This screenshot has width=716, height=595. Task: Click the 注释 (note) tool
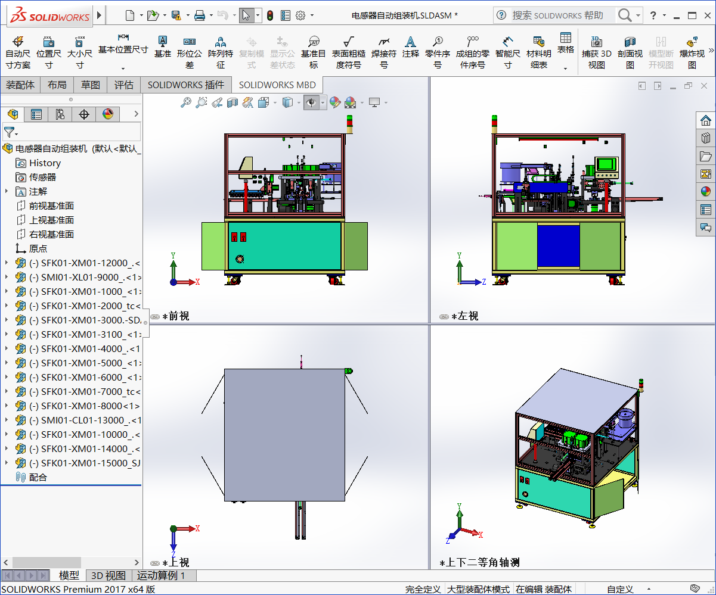[410, 46]
